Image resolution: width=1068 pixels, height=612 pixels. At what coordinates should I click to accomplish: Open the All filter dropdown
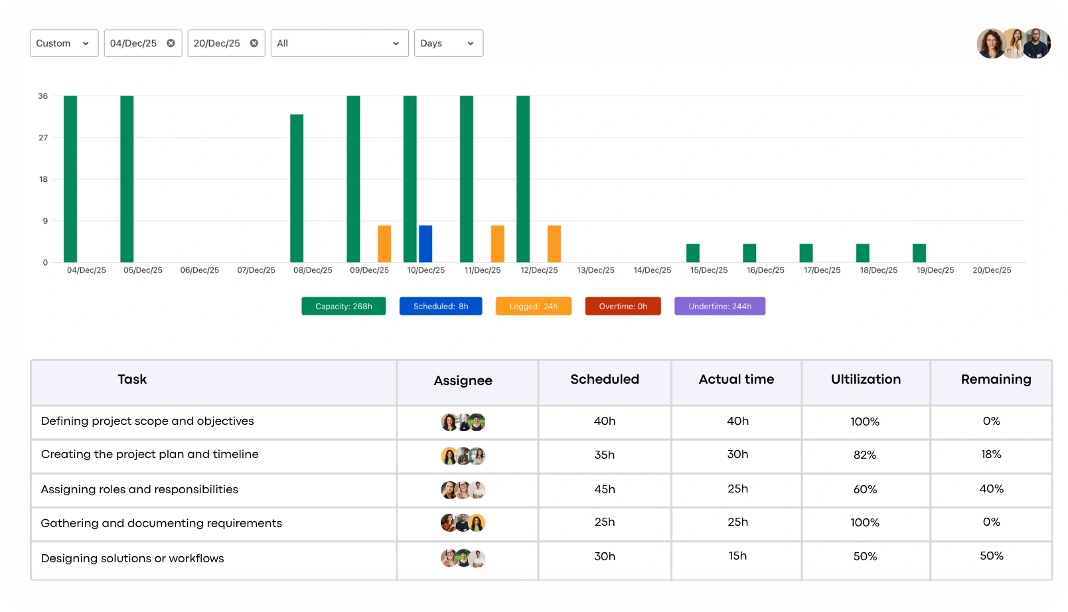point(339,43)
